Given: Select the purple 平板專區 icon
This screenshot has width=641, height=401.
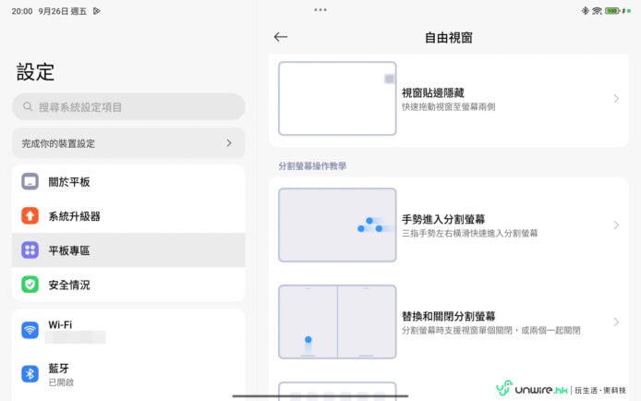Looking at the screenshot, I should click(x=30, y=250).
